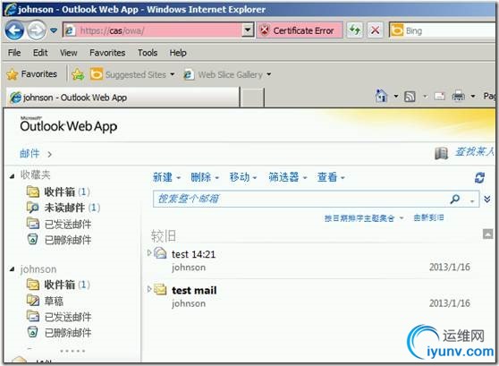
Task: Click the Bing search box
Action: point(443,30)
